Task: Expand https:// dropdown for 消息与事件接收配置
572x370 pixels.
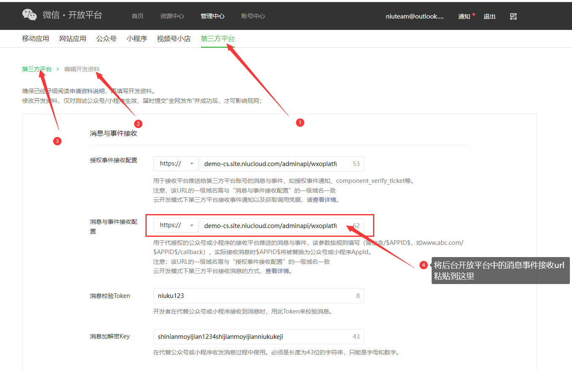Action: click(x=176, y=225)
